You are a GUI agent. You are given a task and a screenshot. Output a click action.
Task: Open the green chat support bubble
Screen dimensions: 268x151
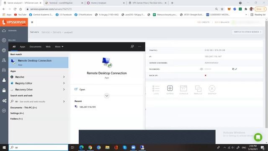[258, 137]
